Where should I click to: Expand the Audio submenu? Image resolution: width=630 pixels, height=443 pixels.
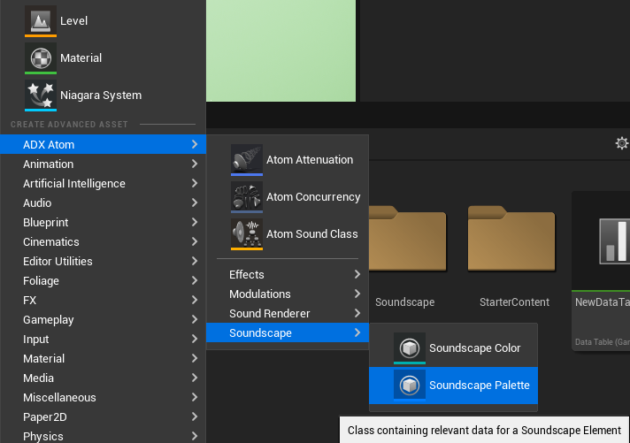103,202
